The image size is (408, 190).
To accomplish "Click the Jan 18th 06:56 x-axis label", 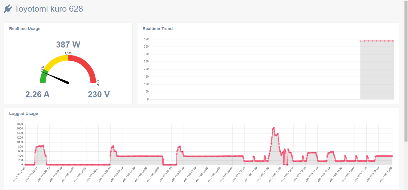I will click(x=177, y=174).
